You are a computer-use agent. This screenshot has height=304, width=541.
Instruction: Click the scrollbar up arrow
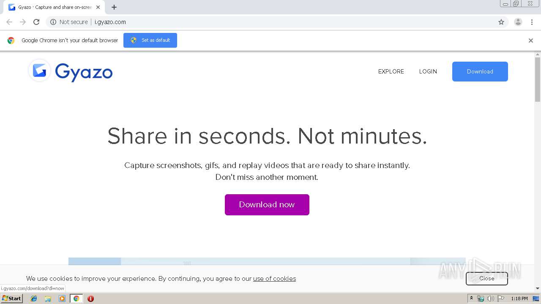click(x=538, y=54)
